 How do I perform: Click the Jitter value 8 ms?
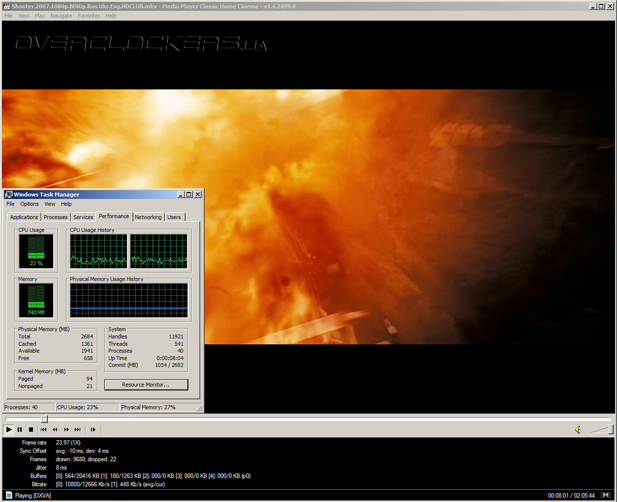point(61,468)
